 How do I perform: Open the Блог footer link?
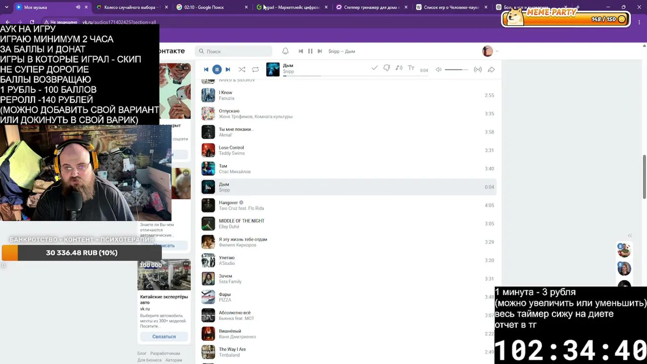(142, 353)
